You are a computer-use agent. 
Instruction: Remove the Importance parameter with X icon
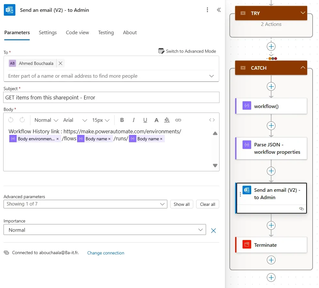[x=213, y=230]
